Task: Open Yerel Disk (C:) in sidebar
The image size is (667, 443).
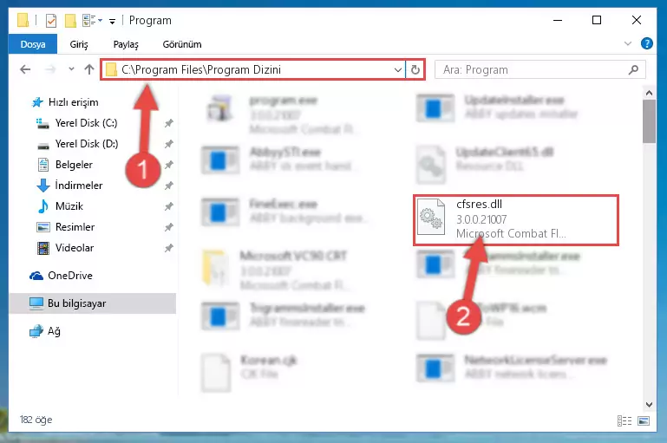Action: coord(76,123)
